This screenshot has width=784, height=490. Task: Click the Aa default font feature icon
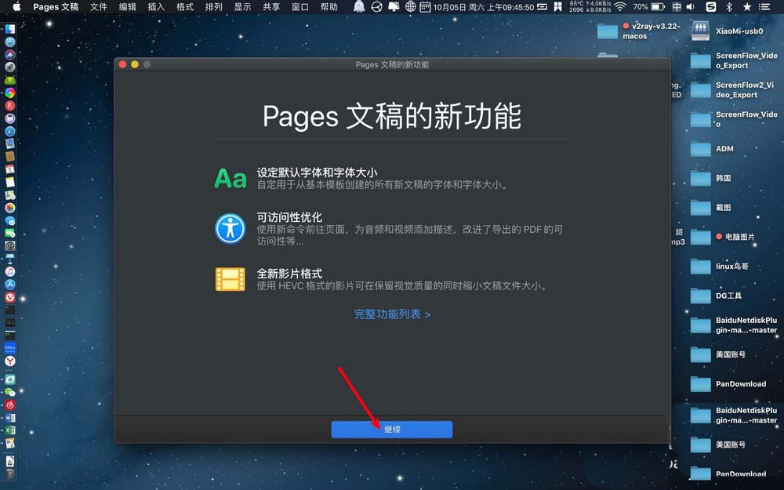pos(230,178)
